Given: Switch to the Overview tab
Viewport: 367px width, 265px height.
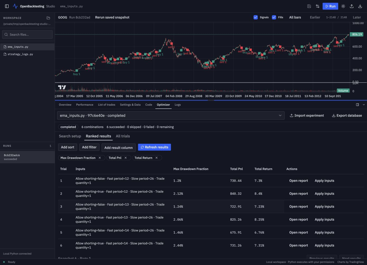Looking at the screenshot, I should pyautogui.click(x=65, y=105).
